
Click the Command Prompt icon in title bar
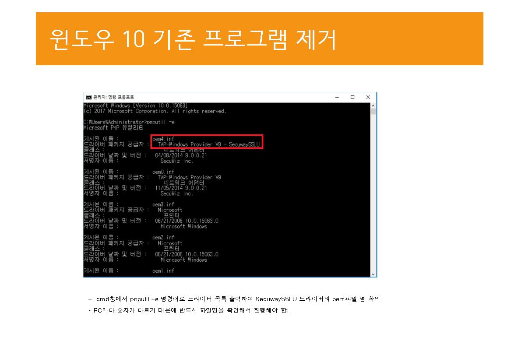coord(88,97)
